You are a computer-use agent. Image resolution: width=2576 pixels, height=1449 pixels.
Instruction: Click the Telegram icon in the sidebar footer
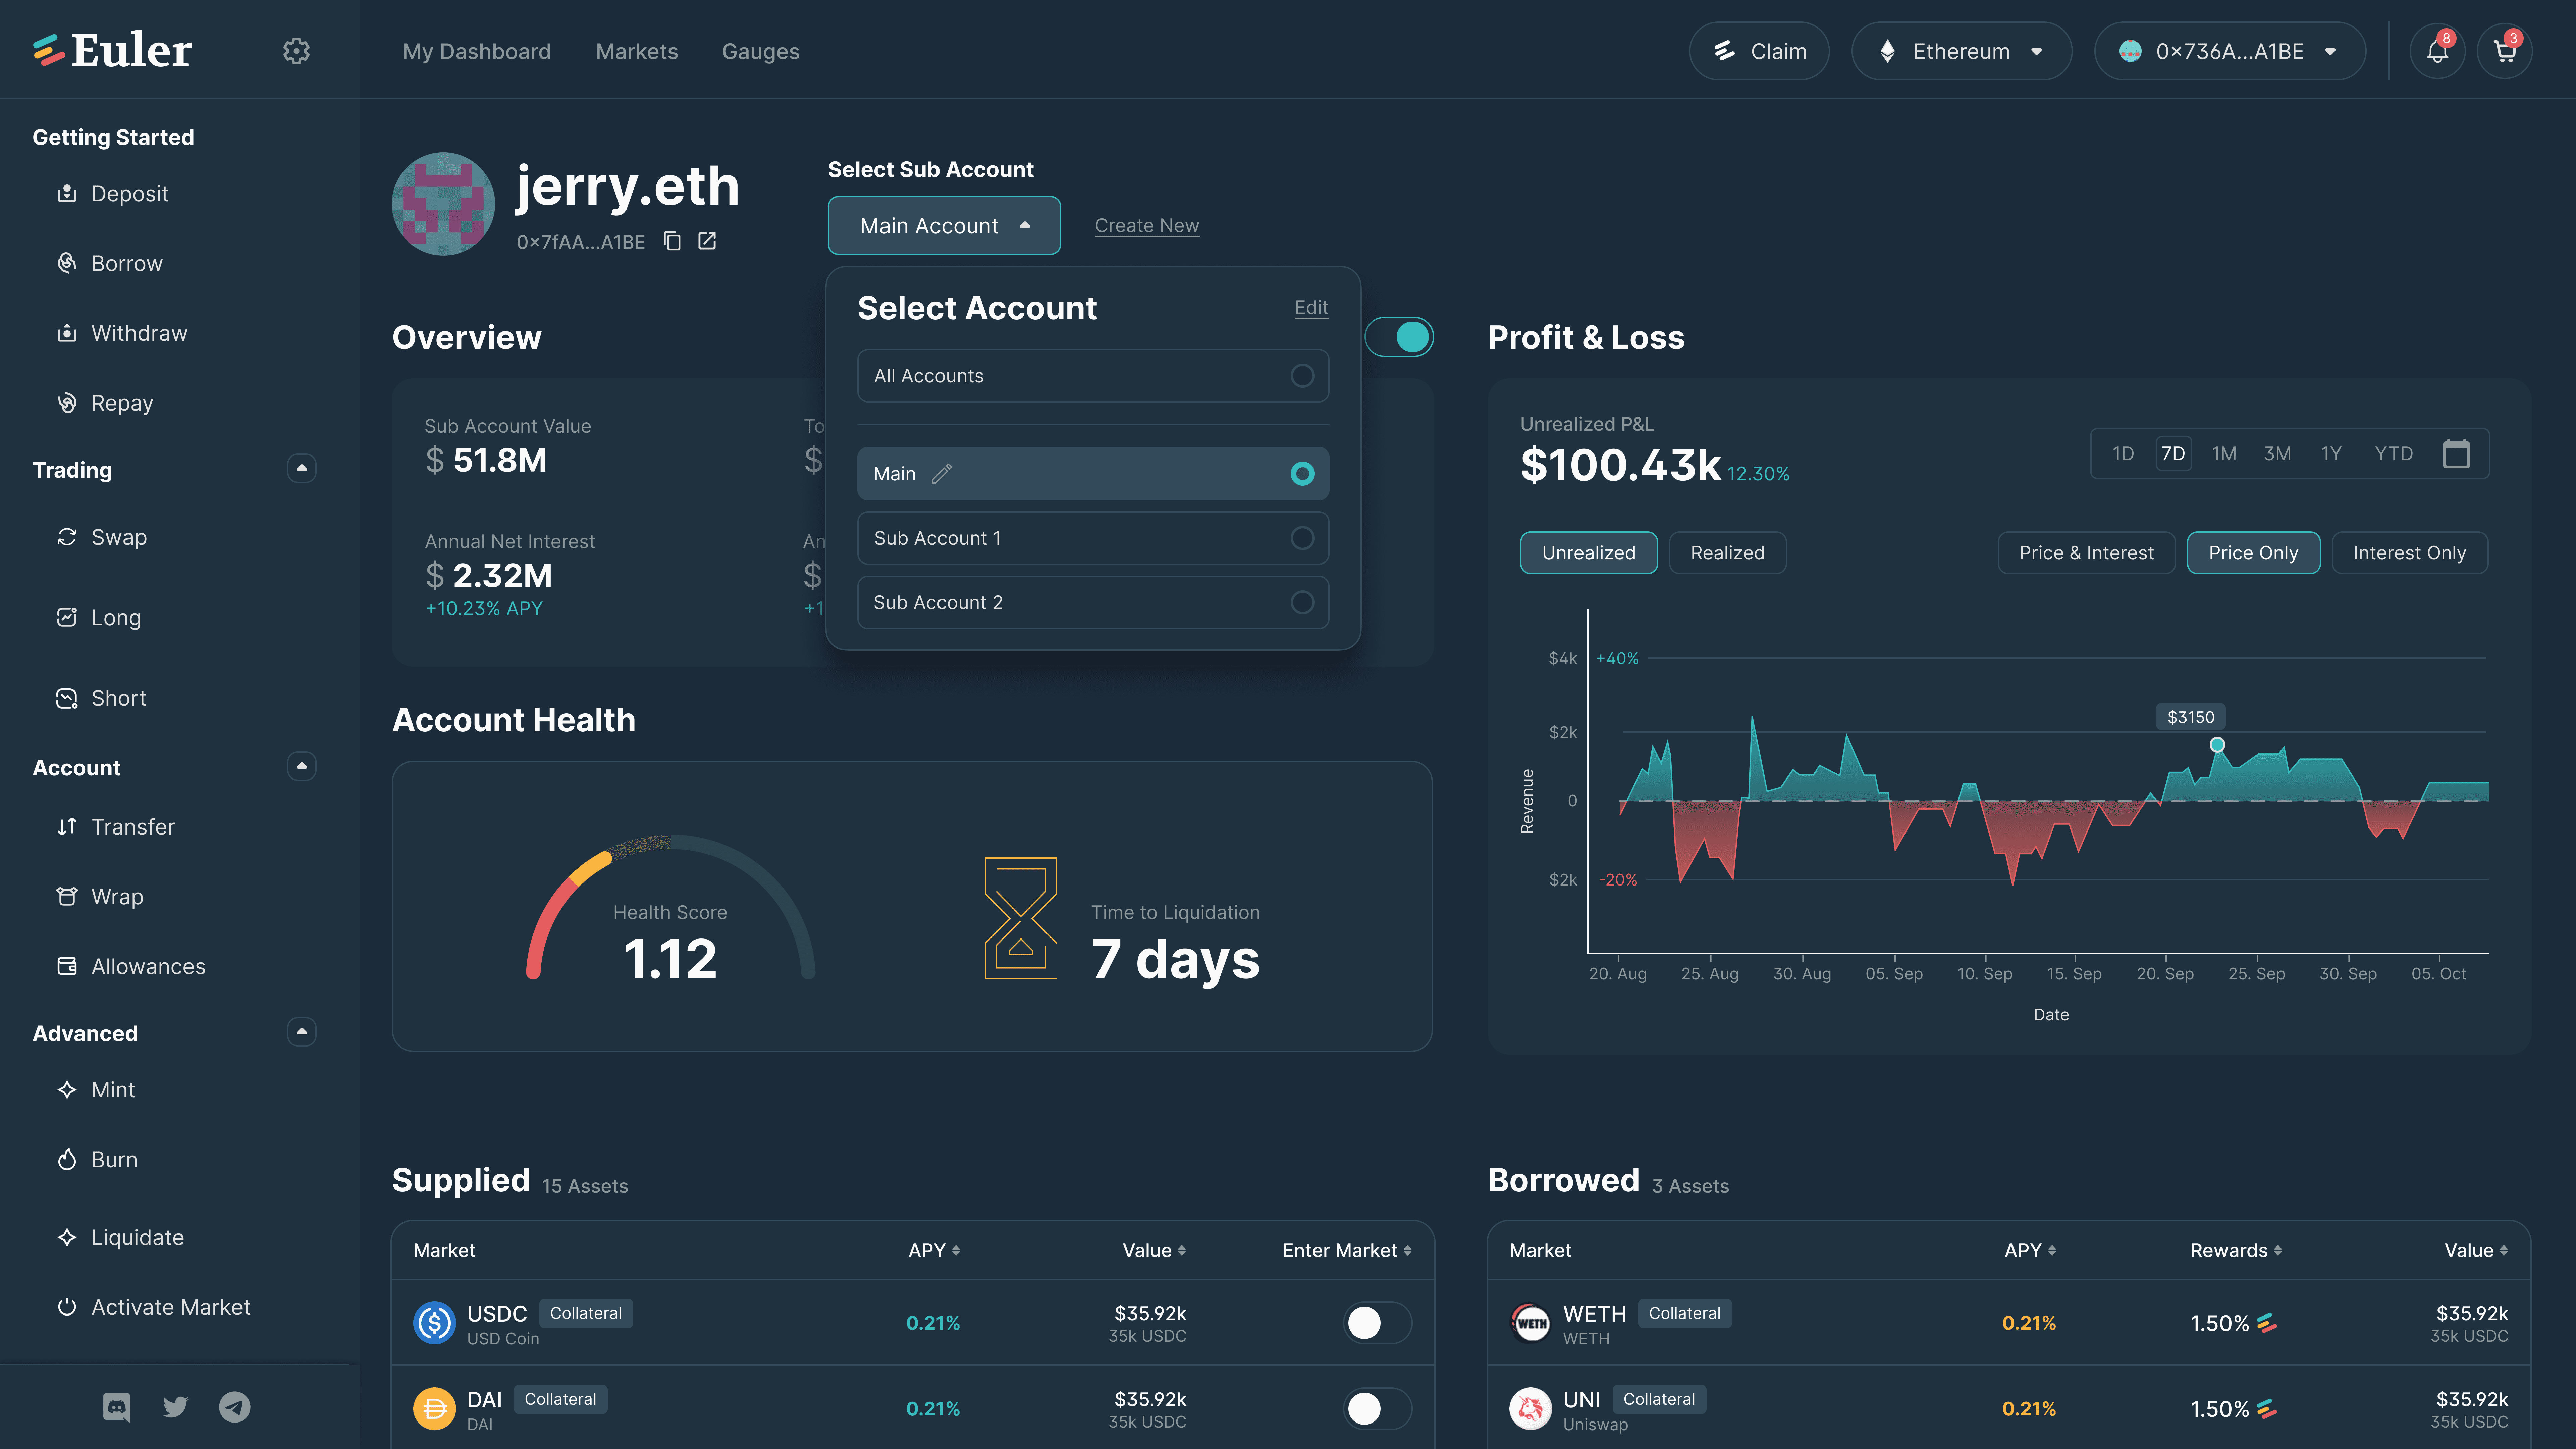tap(235, 1407)
